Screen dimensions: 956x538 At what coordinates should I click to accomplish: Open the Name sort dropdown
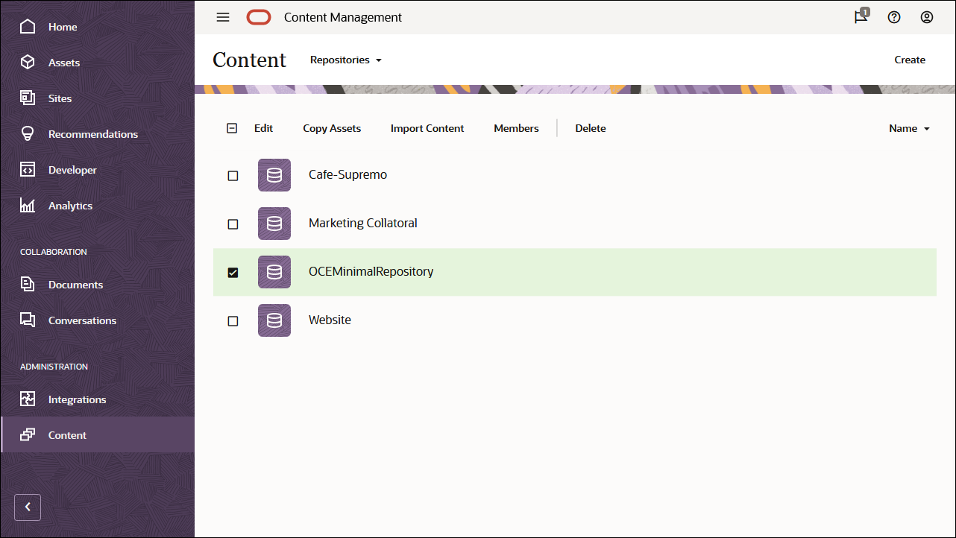point(908,128)
